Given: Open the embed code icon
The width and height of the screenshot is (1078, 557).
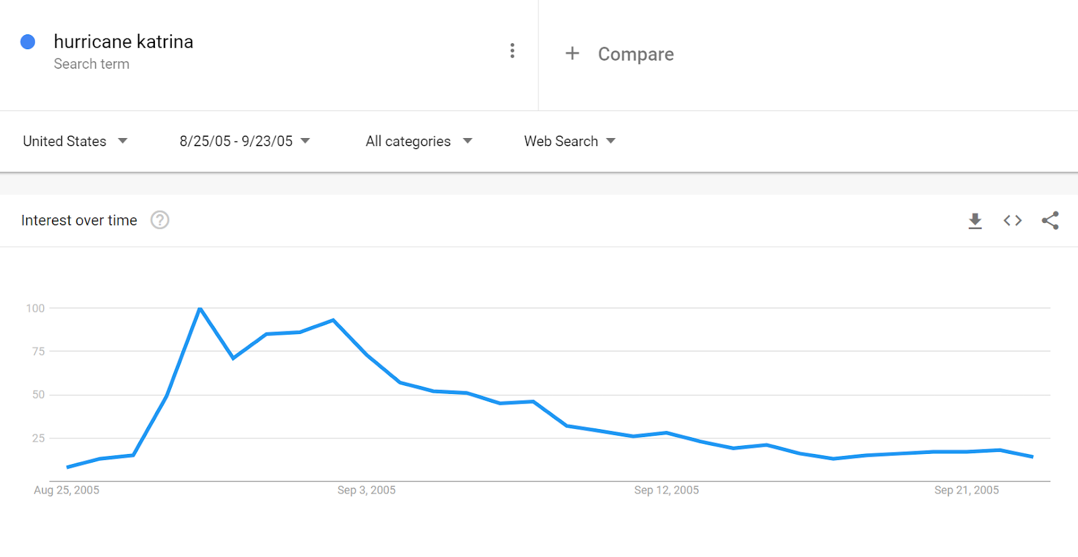Looking at the screenshot, I should [x=1013, y=220].
